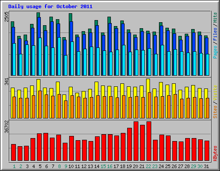Click day label 12 on the axis
The width and height of the screenshot is (220, 171).
point(84,166)
